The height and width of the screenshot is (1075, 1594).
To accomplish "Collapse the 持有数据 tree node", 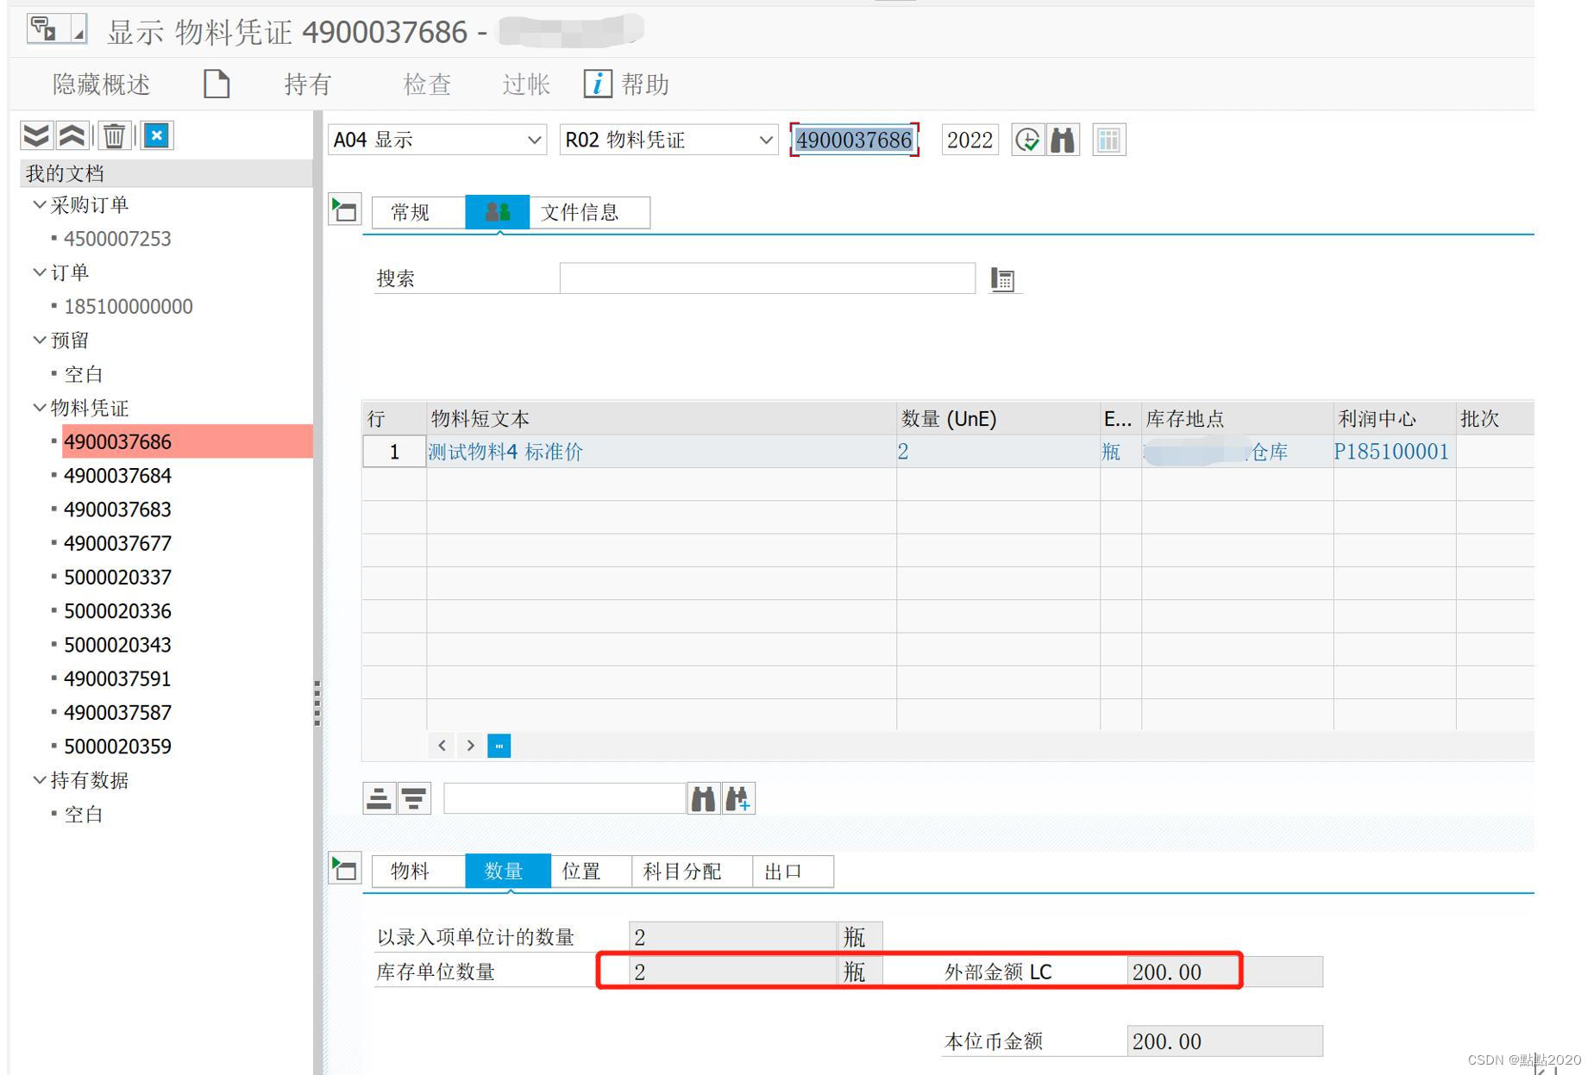I will coord(39,780).
